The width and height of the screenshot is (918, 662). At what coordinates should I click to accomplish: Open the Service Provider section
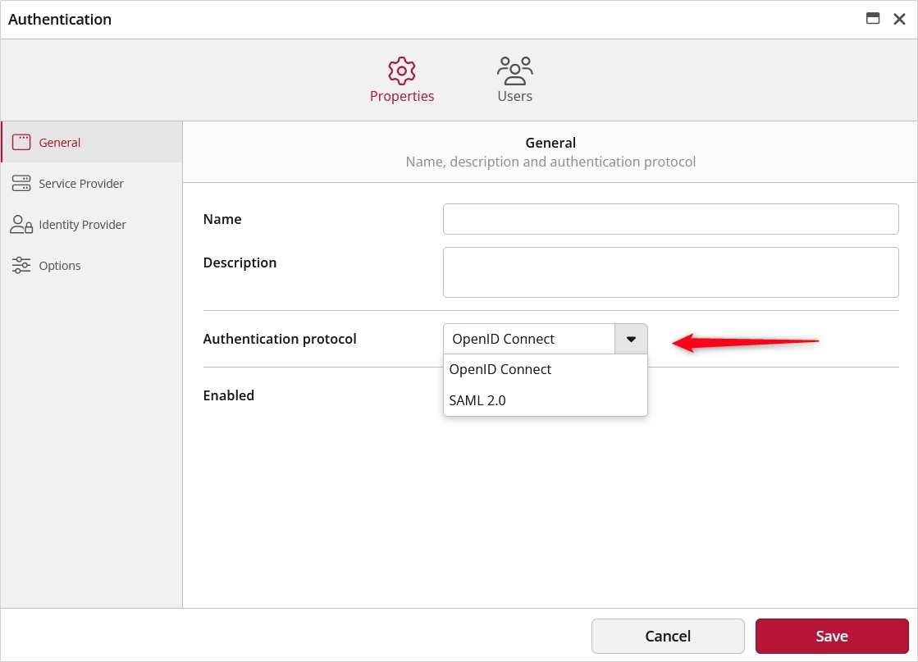tap(81, 183)
